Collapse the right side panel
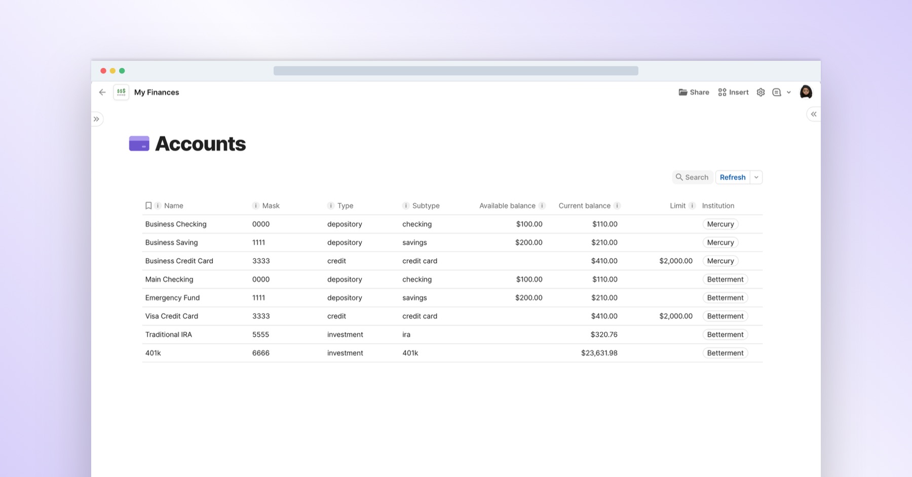Screen dimensions: 912x477 pos(813,114)
